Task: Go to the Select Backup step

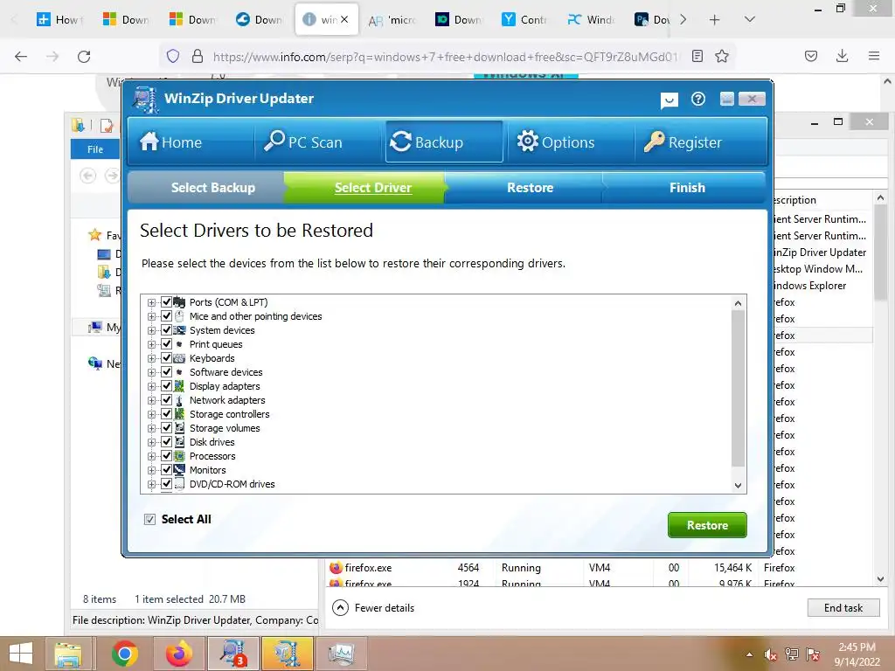Action: (x=212, y=188)
